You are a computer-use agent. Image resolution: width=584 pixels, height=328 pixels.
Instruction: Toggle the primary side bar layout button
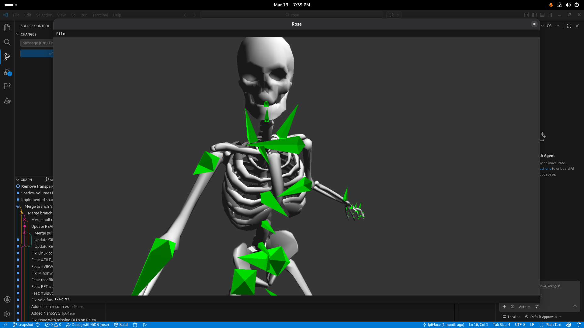(534, 15)
